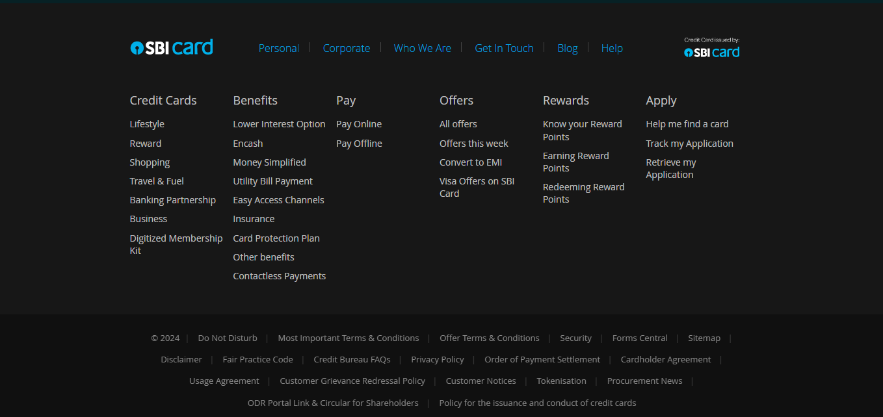View Offers this week
Image resolution: width=883 pixels, height=417 pixels.
point(473,144)
